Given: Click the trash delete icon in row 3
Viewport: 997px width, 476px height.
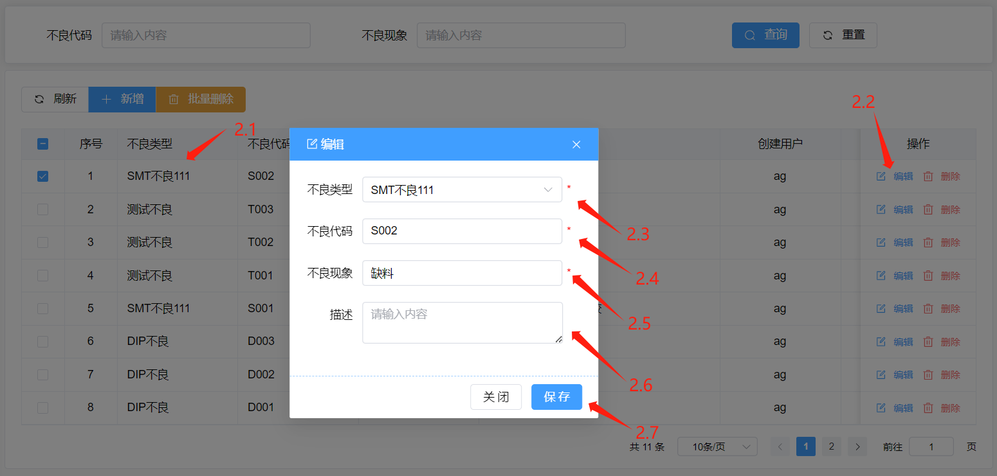Looking at the screenshot, I should pyautogui.click(x=928, y=242).
